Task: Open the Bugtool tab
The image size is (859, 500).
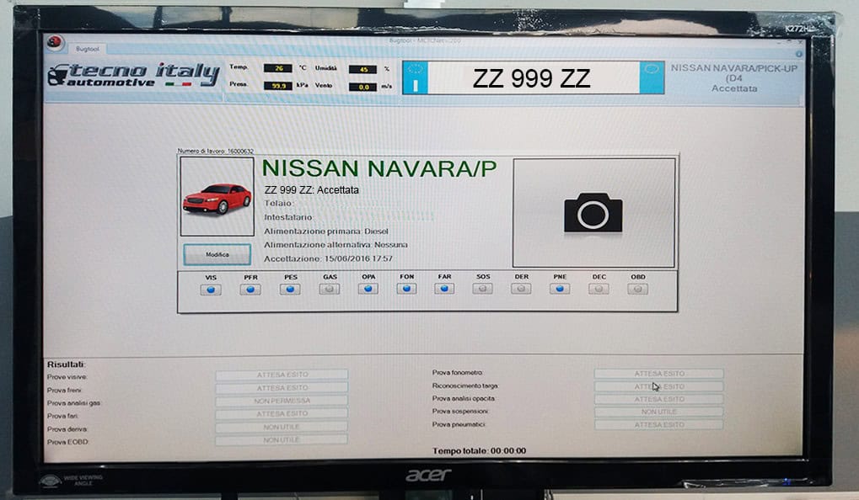Action: [x=88, y=49]
